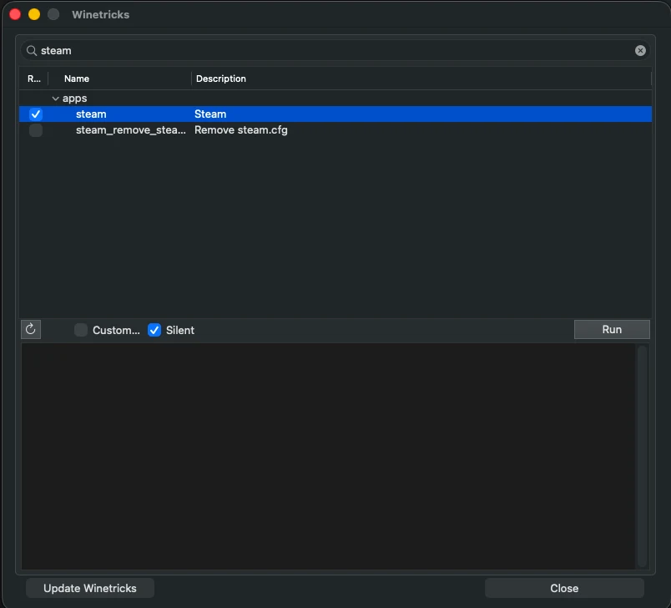
Task: Check the steam_remove_steam.cfg row checkbox
Action: (36, 130)
